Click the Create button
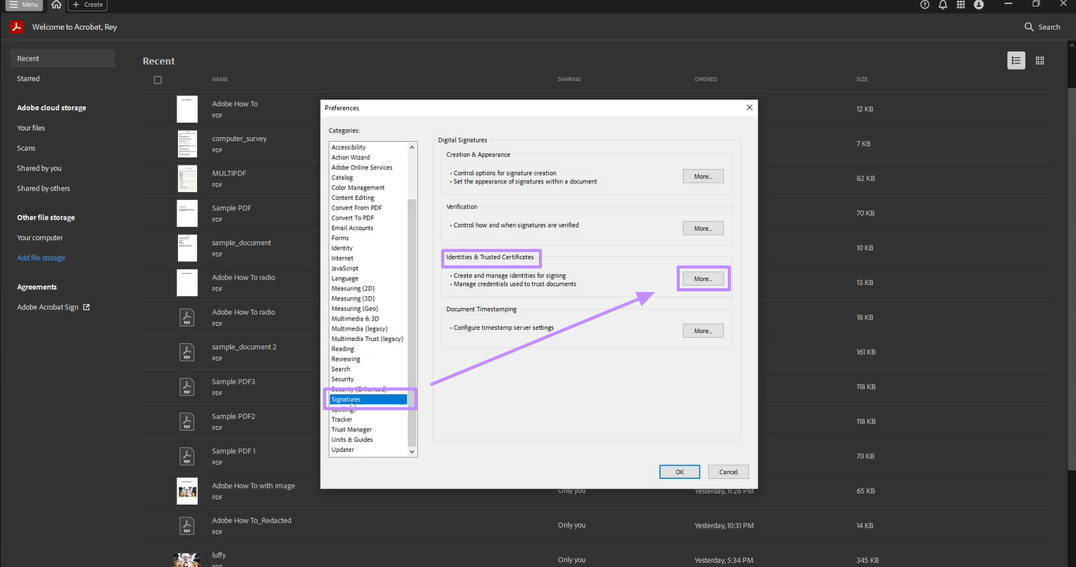The width and height of the screenshot is (1076, 567). (87, 5)
